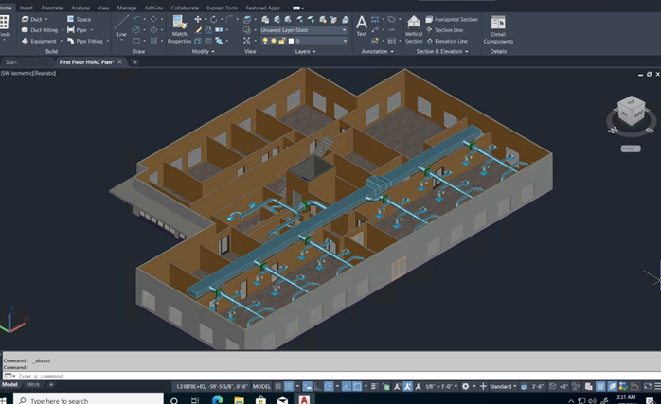Open the Annotate ribbon tab
661x404 pixels.
click(x=52, y=8)
